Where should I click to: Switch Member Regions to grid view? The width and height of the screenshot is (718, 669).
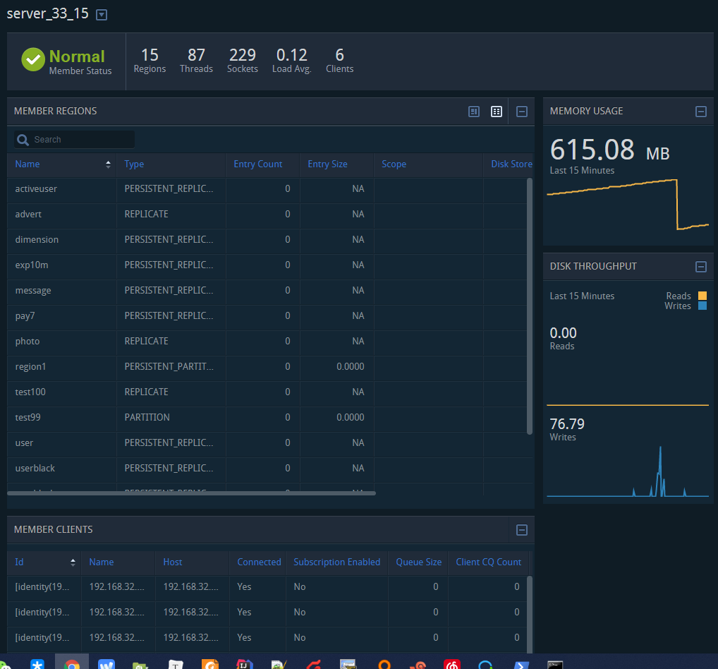(x=497, y=111)
